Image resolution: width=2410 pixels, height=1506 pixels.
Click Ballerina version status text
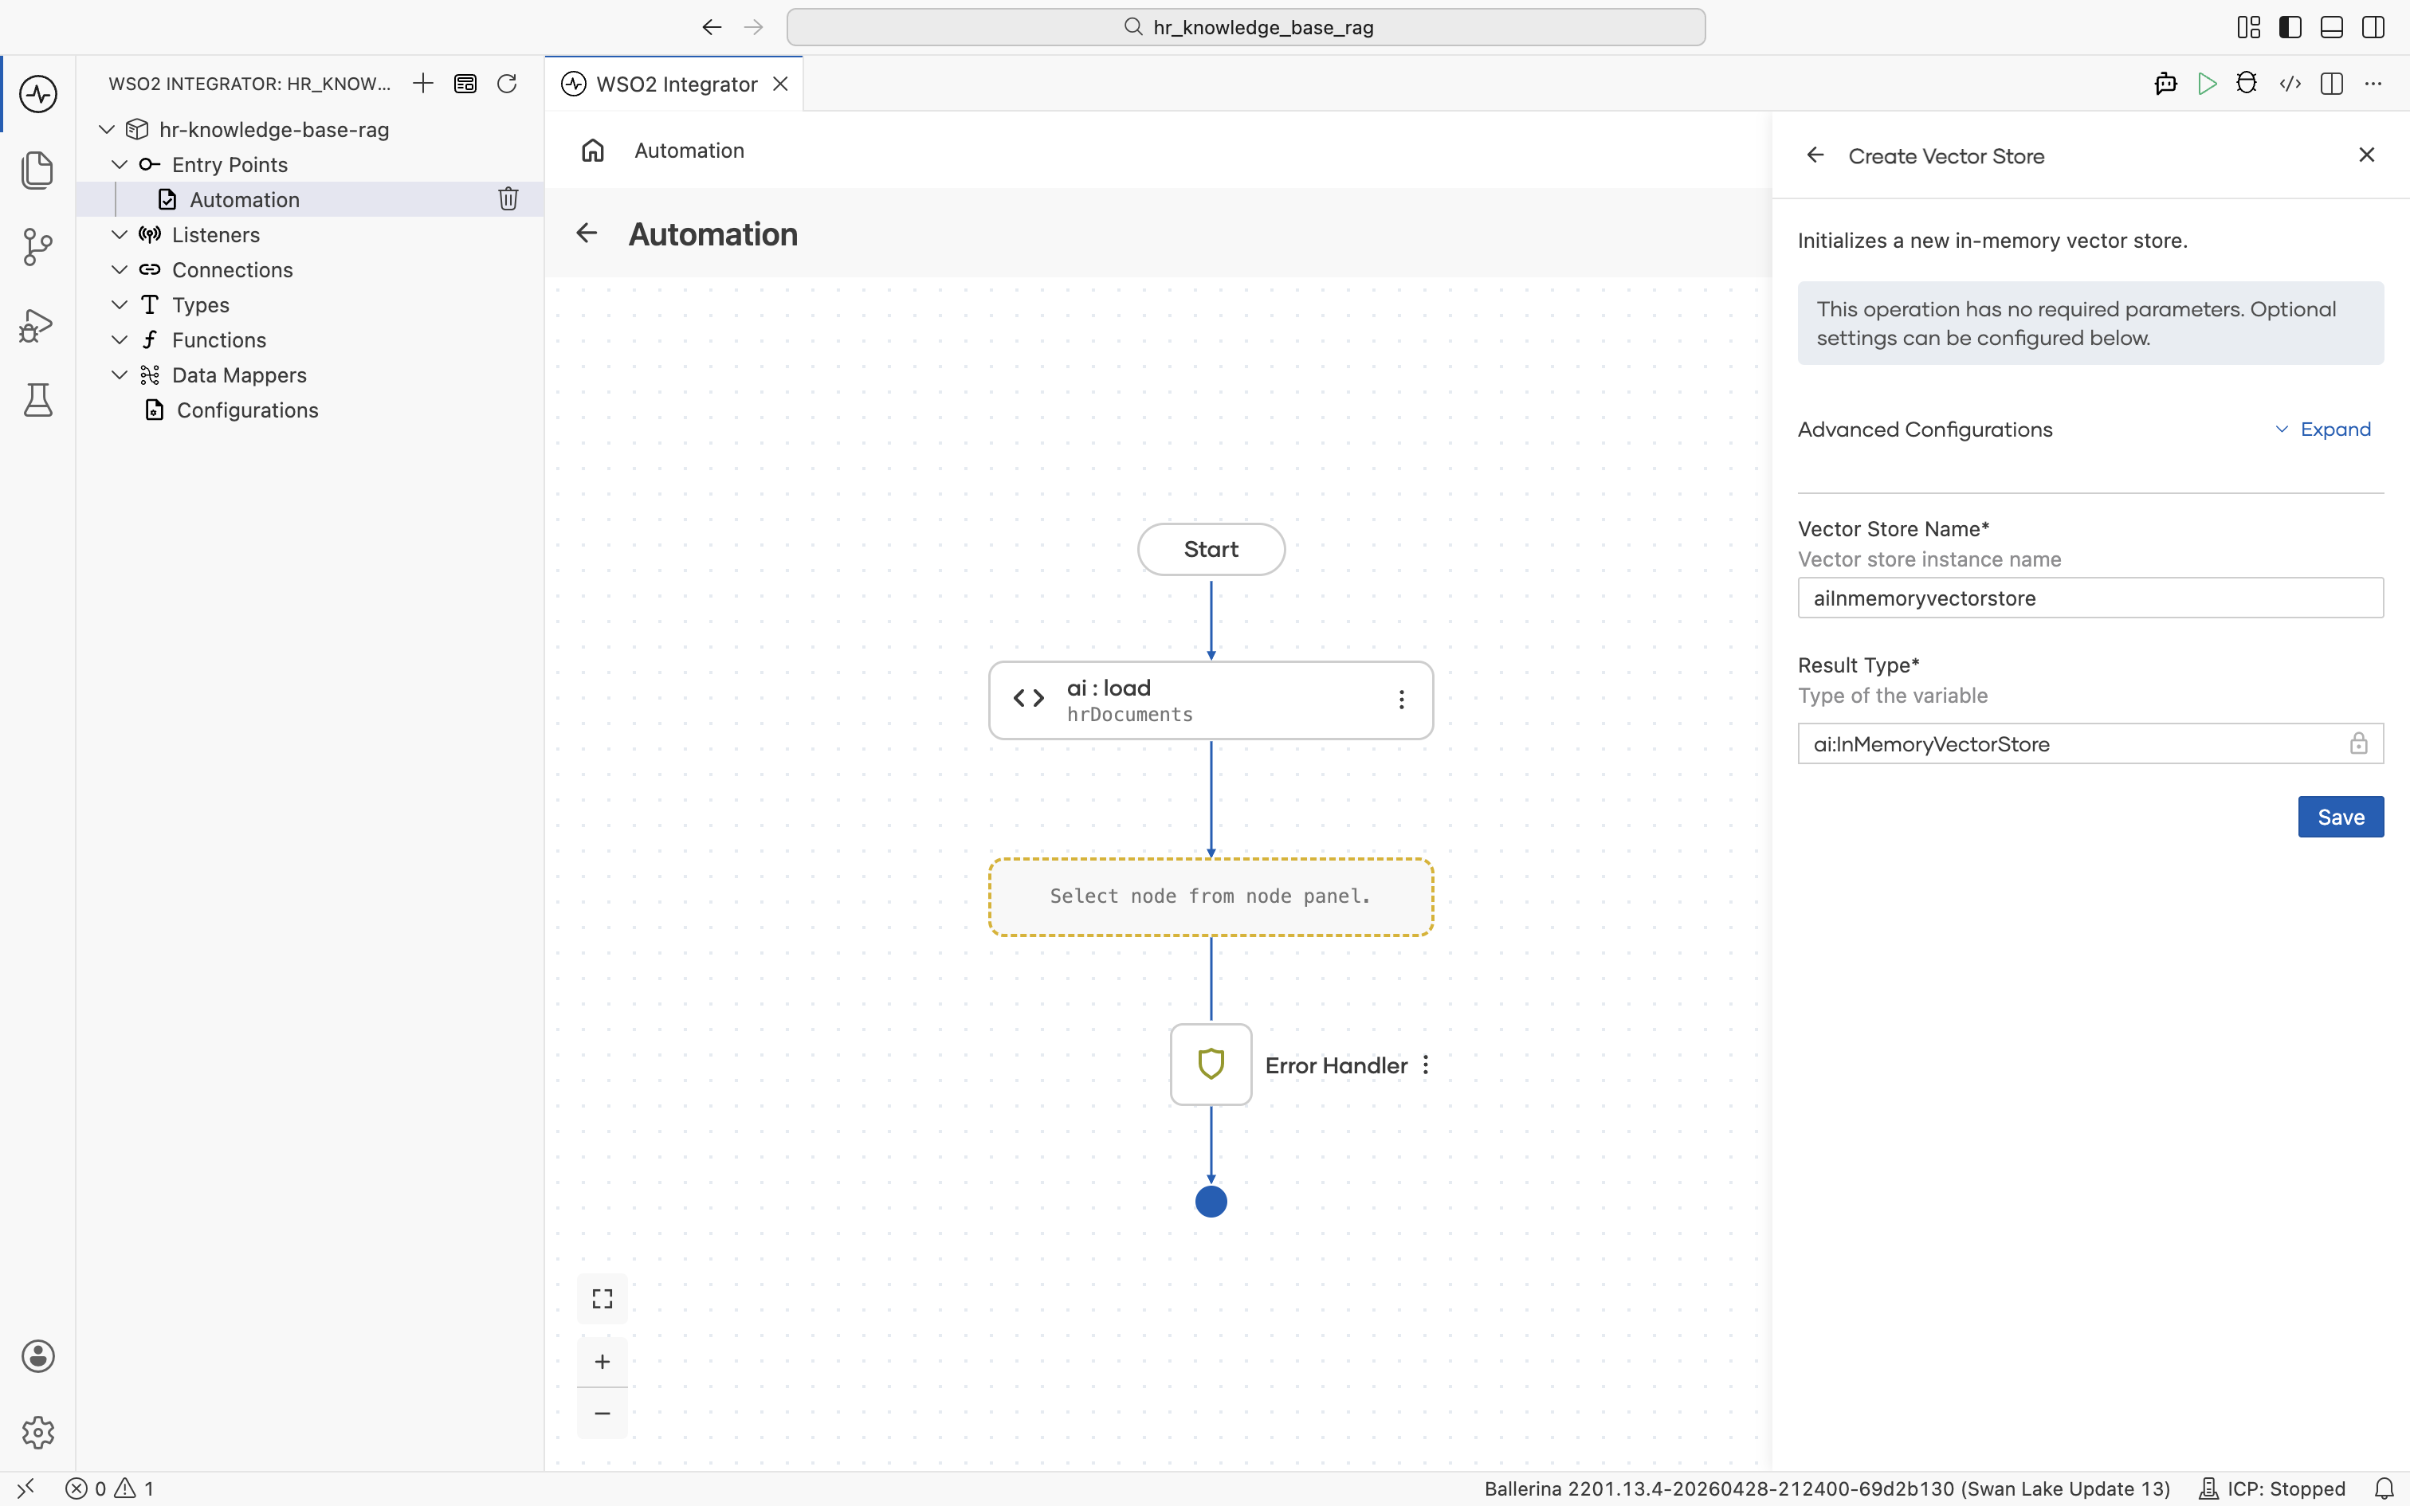[x=1827, y=1488]
